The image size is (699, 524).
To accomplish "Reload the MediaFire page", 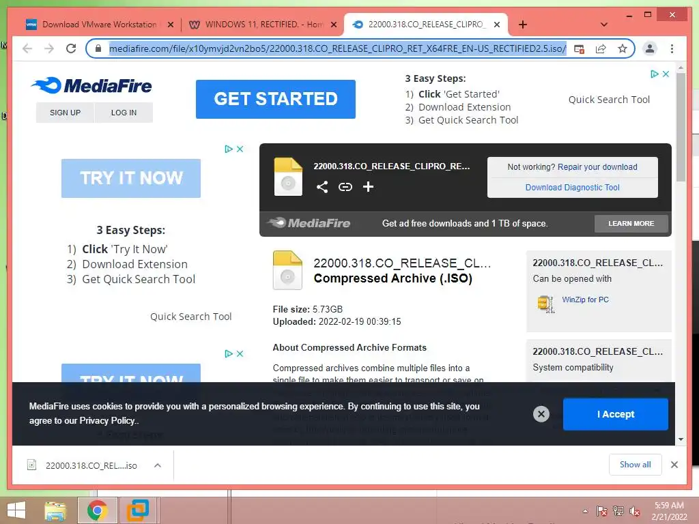I will tap(71, 48).
